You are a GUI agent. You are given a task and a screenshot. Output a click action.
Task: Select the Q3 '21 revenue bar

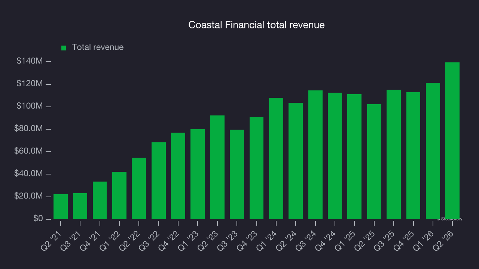pyautogui.click(x=80, y=206)
